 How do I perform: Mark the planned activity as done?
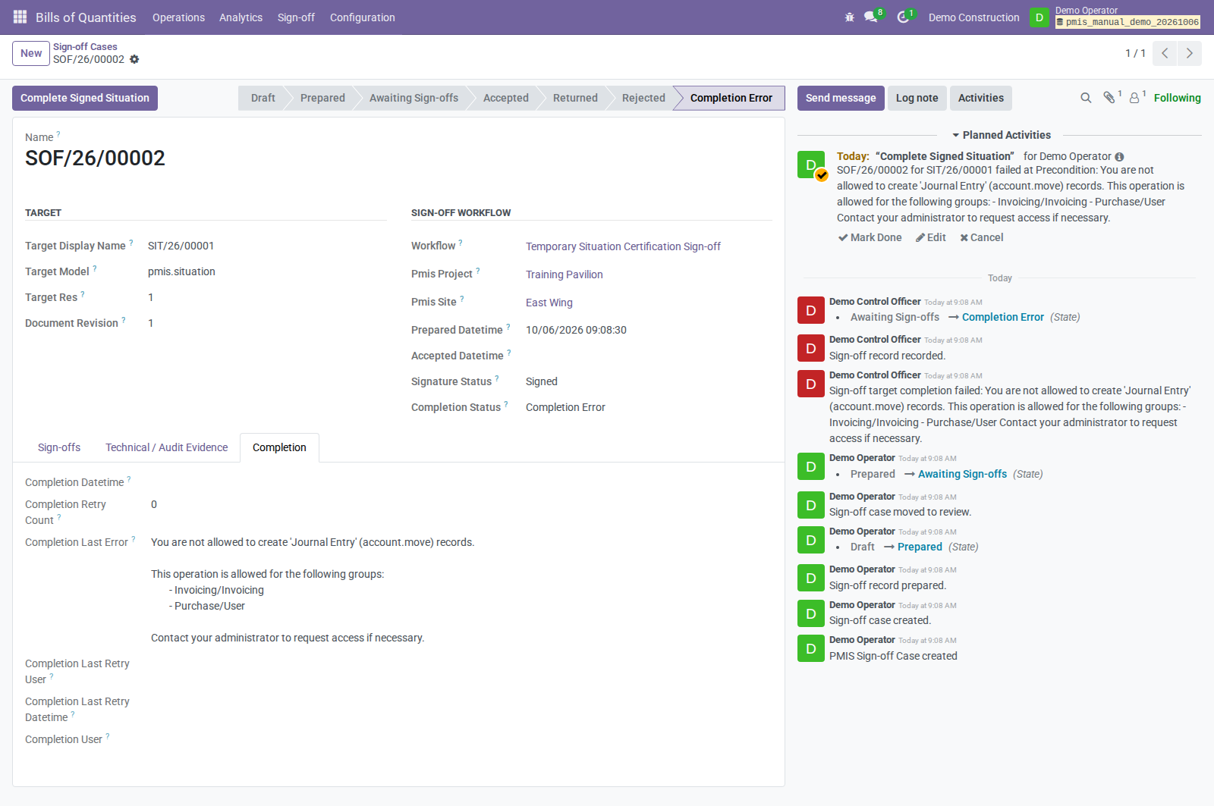tap(870, 237)
